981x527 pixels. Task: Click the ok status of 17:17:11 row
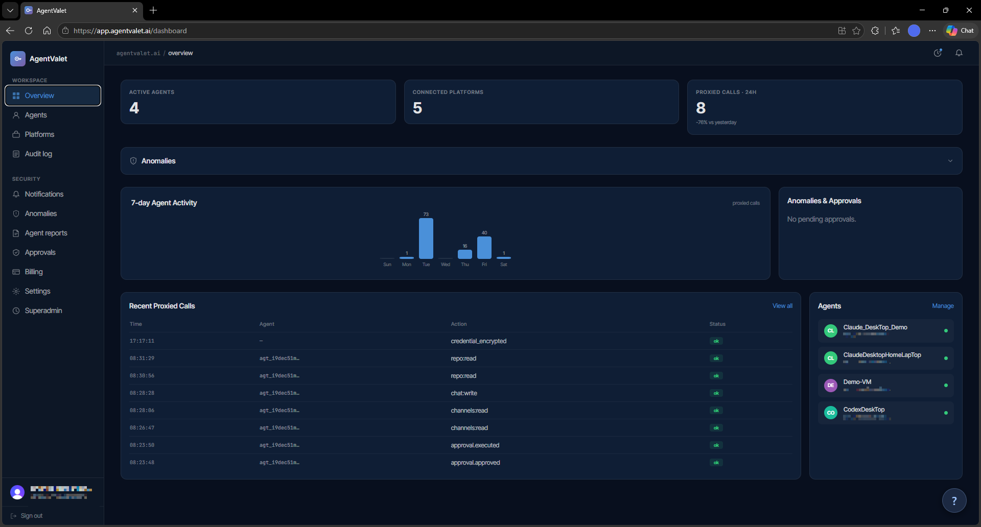tap(716, 341)
